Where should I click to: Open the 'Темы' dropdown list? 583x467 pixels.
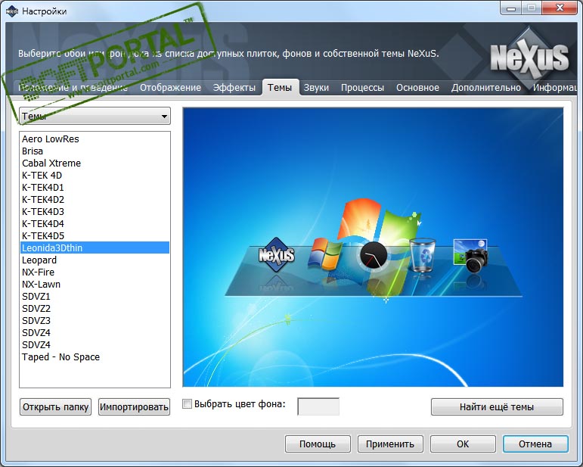tap(95, 116)
